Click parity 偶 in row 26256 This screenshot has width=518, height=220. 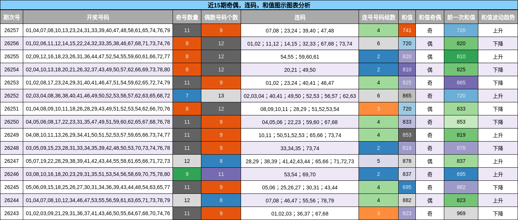tap(430, 43)
